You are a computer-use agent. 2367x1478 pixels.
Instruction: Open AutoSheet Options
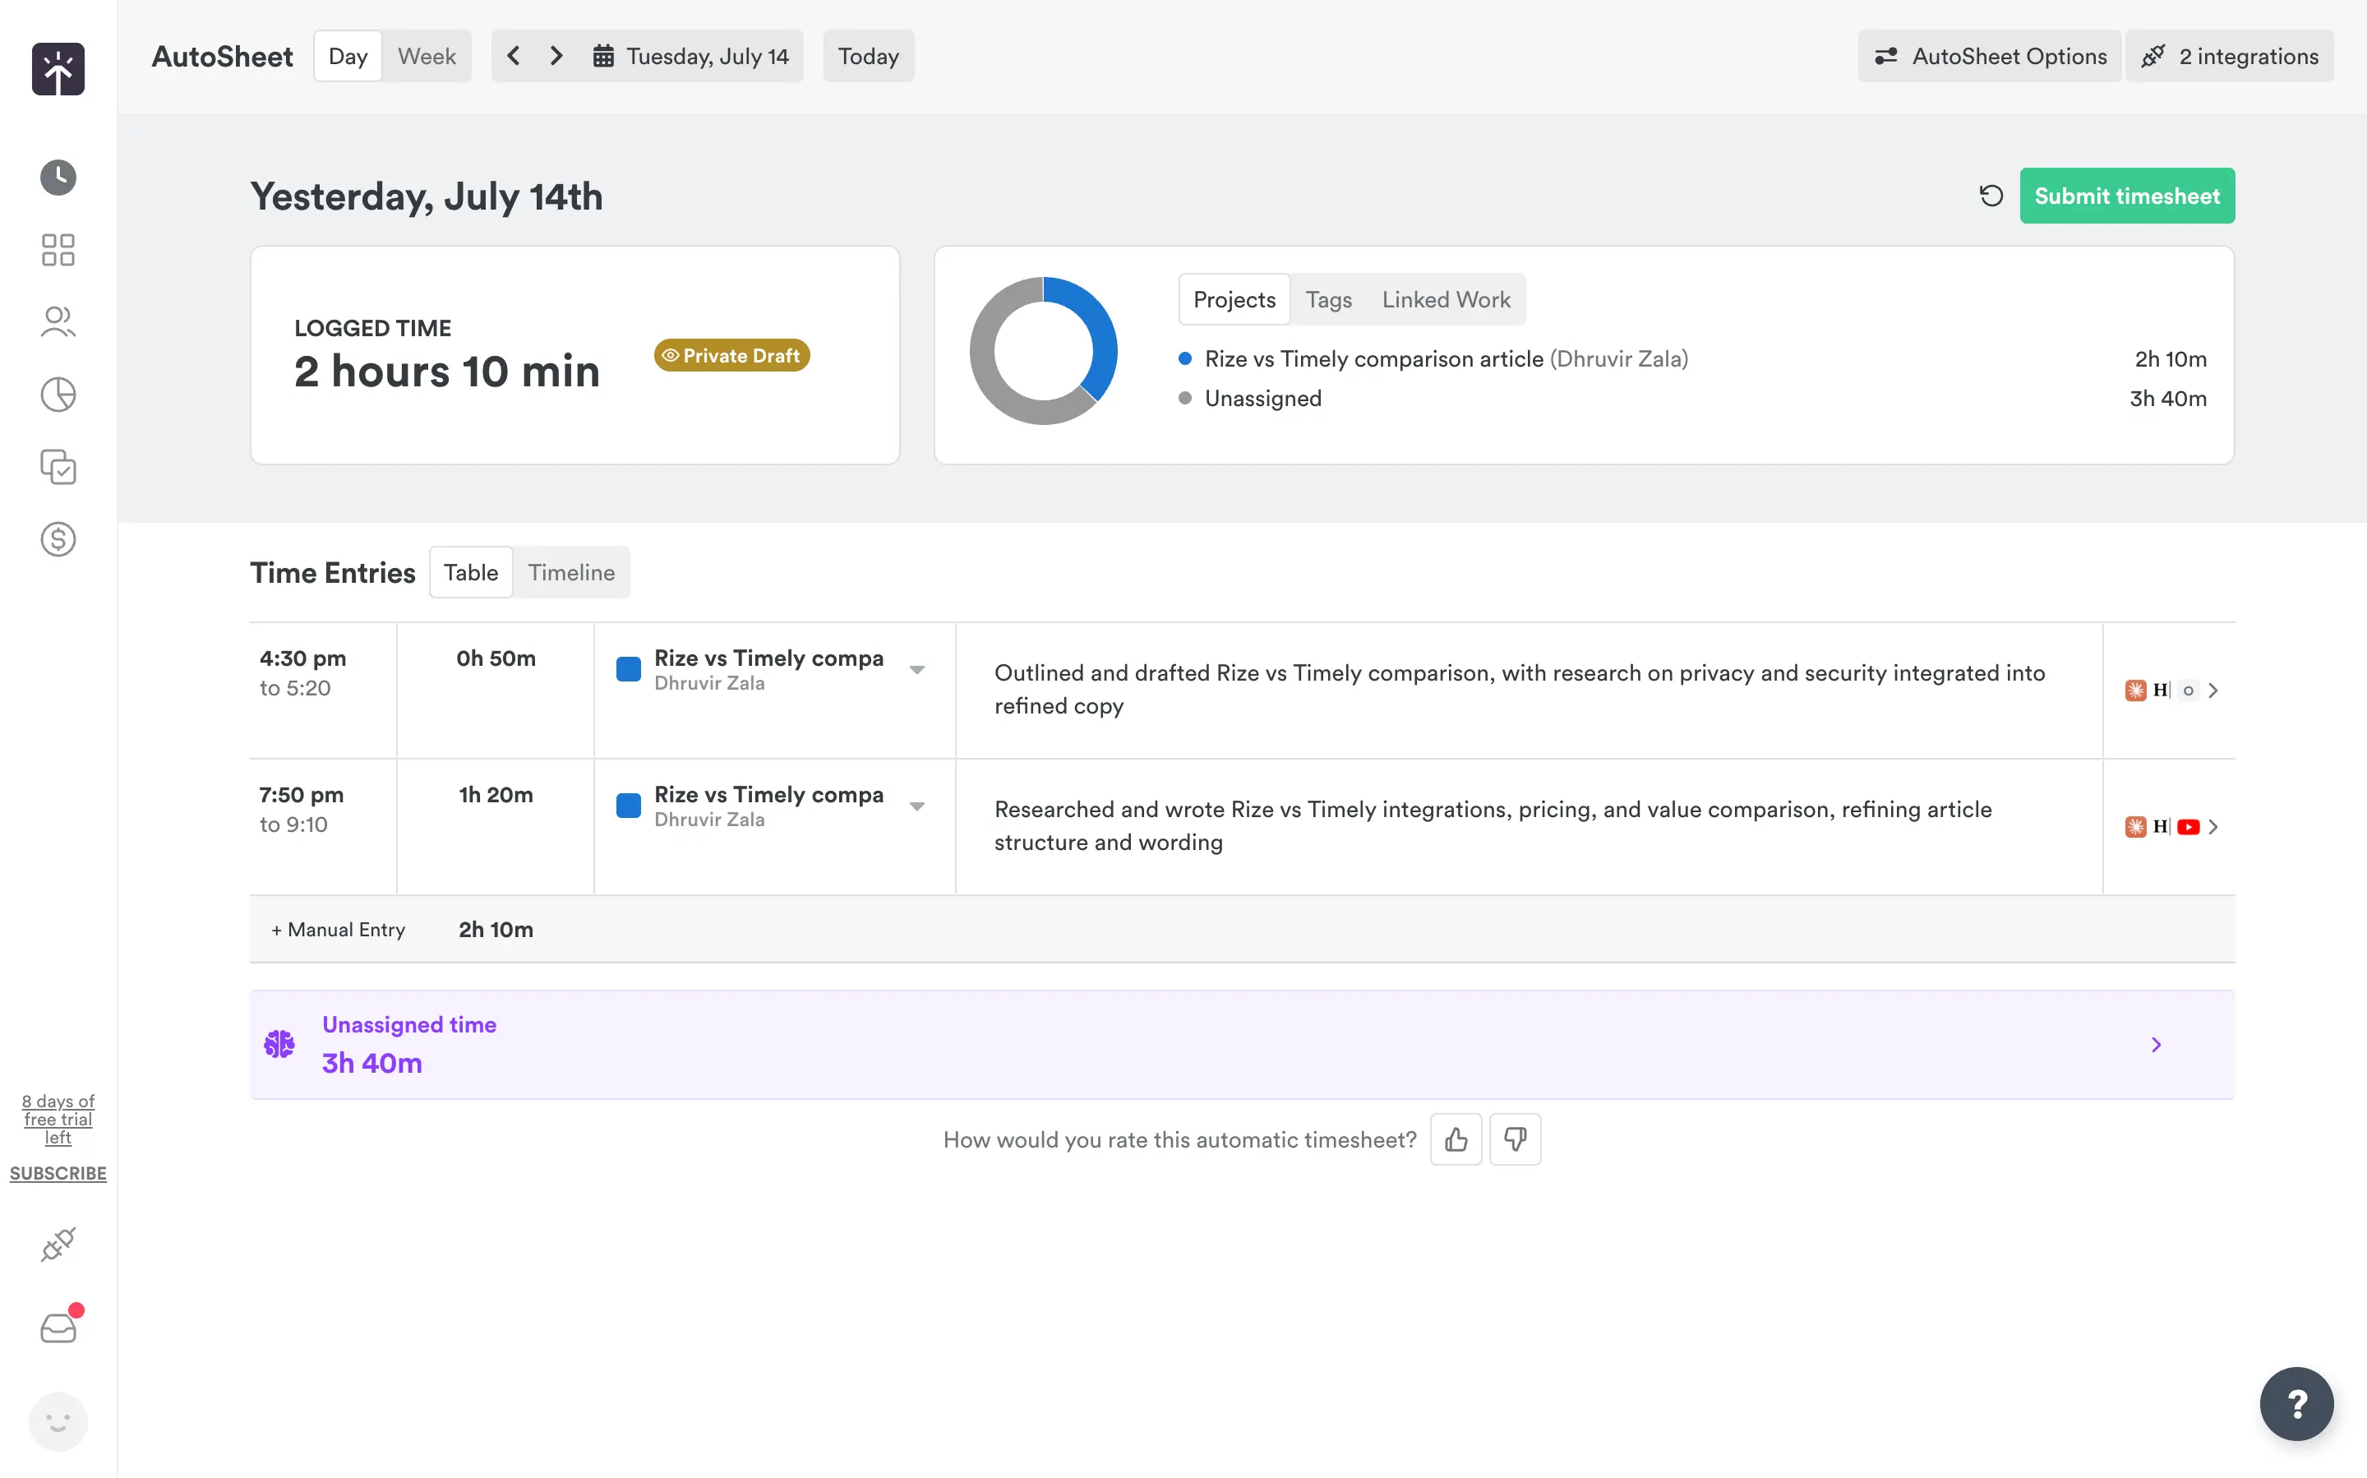click(1989, 56)
